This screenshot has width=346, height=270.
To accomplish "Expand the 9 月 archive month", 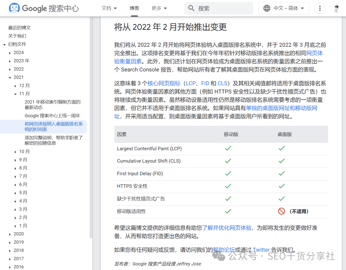I will point(15,160).
